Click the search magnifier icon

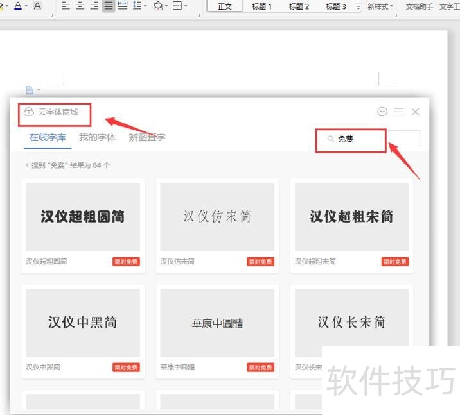click(x=331, y=139)
